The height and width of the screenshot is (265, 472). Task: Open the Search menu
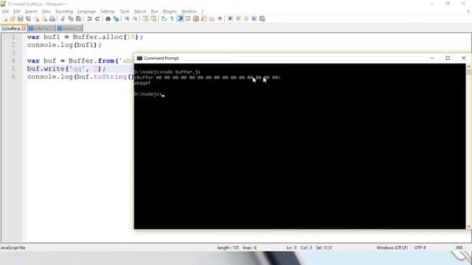pos(31,12)
